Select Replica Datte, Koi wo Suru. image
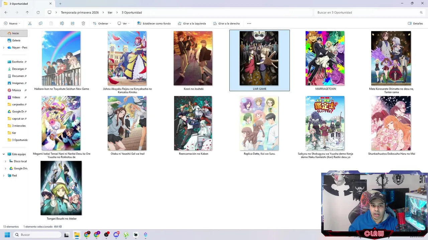 (259, 123)
